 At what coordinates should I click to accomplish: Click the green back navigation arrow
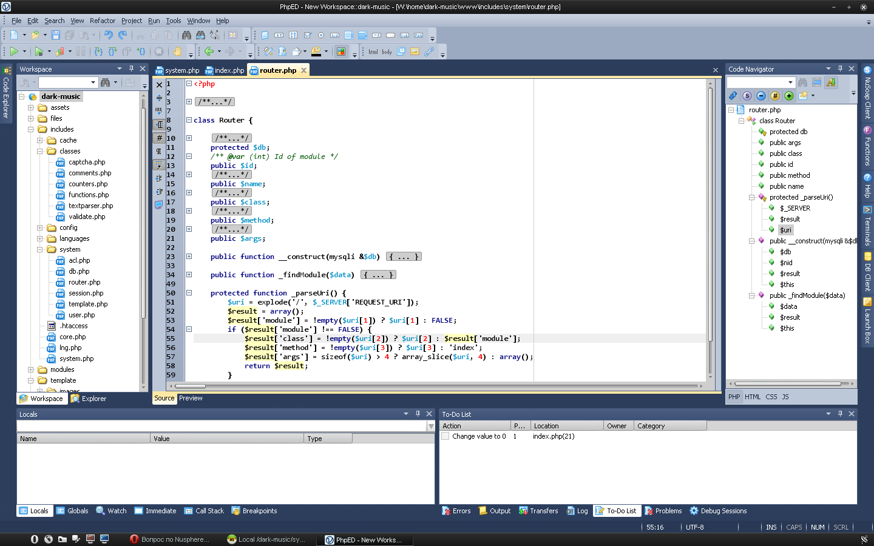(209, 52)
